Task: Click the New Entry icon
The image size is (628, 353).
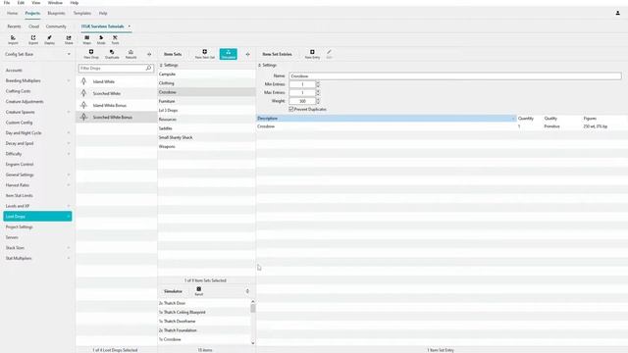Action: click(x=312, y=54)
